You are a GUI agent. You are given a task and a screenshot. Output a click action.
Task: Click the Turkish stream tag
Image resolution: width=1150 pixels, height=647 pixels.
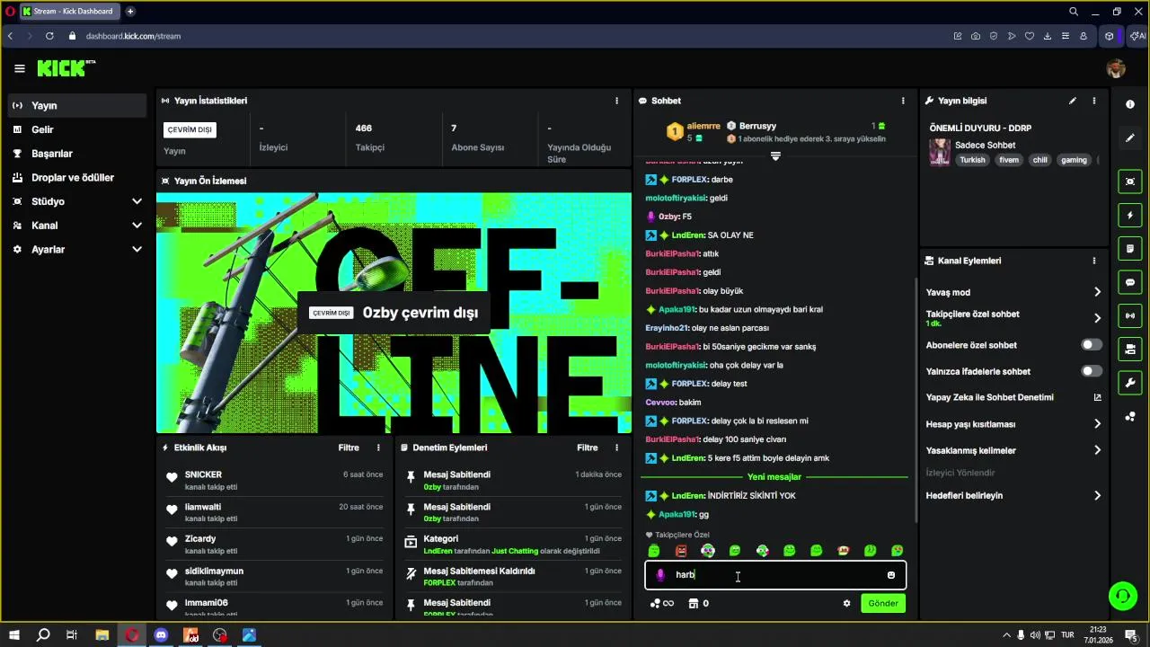(x=972, y=160)
